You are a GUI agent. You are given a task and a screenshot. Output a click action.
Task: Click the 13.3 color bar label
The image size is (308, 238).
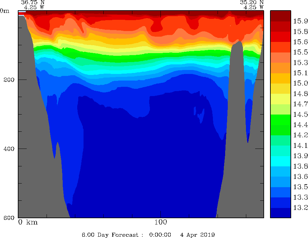[x=300, y=197]
